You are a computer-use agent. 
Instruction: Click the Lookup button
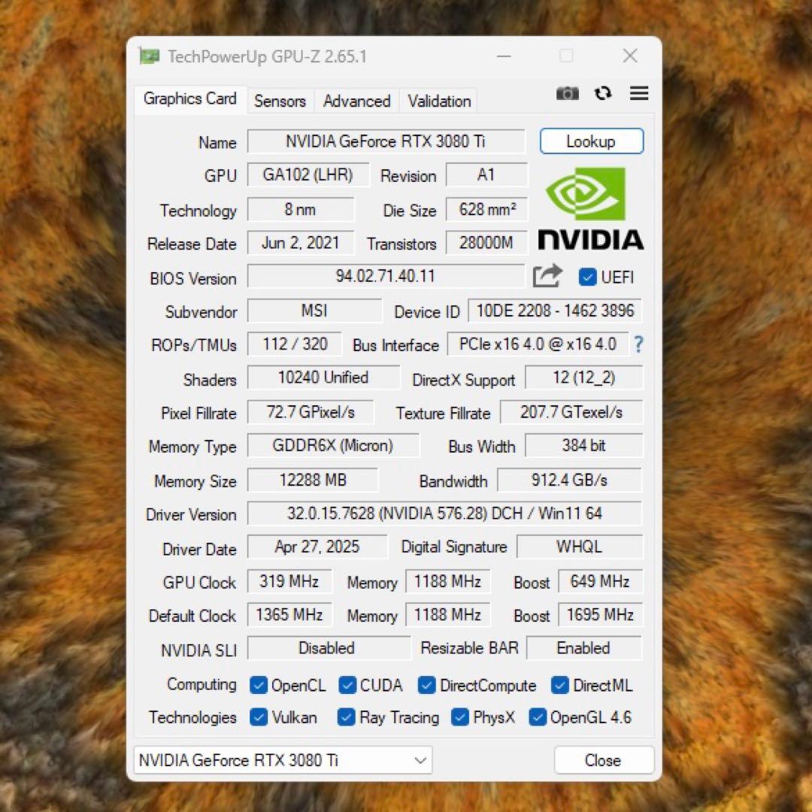pyautogui.click(x=591, y=141)
